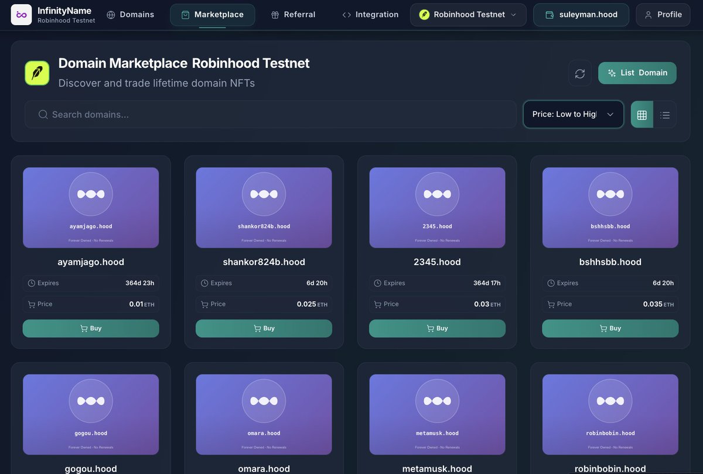Click the cart icon in ayamjago.hood Price row
Image resolution: width=703 pixels, height=474 pixels.
click(x=32, y=304)
